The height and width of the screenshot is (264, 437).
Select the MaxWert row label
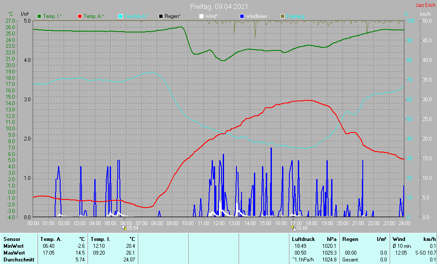pos(14,253)
